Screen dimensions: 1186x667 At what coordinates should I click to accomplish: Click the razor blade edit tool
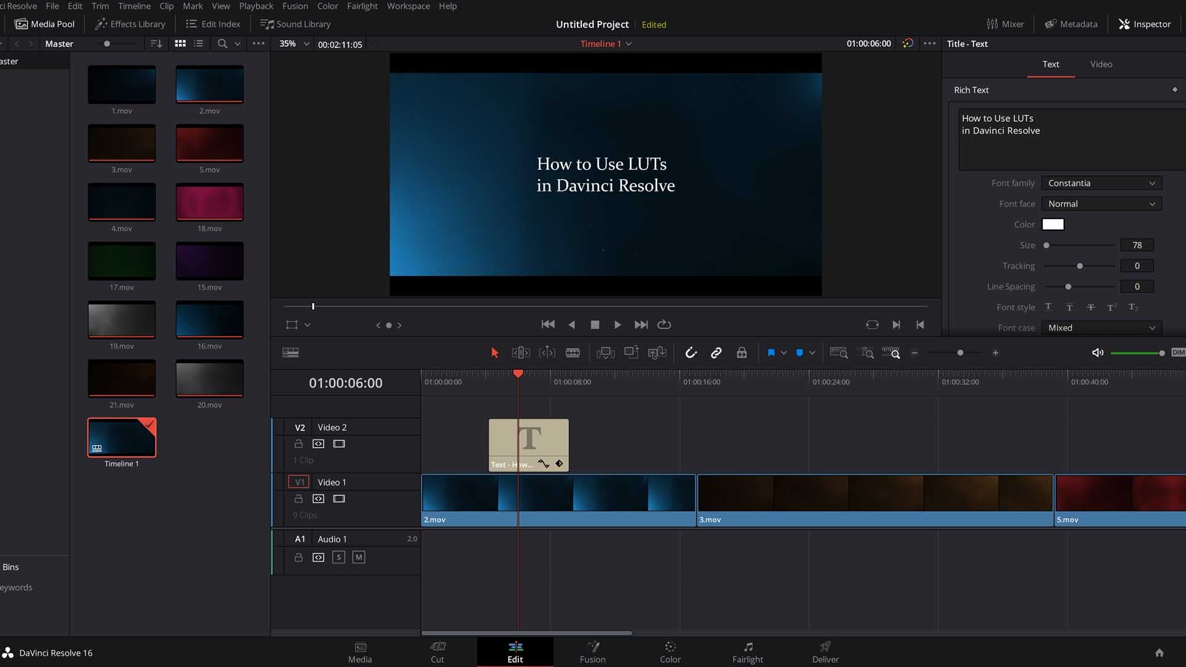click(x=573, y=352)
